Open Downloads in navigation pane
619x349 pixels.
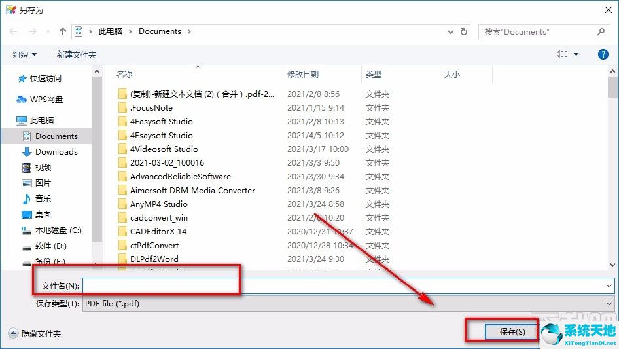click(x=50, y=152)
